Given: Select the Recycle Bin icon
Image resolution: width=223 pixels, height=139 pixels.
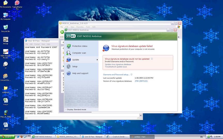Looking at the screenshot, I should [5, 27].
